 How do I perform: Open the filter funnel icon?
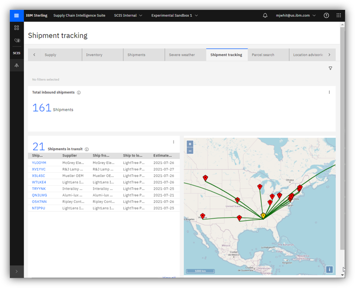[330, 68]
